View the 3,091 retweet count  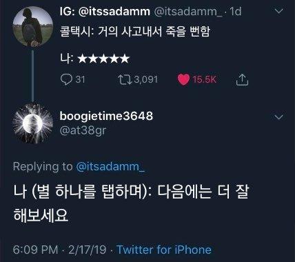[x=146, y=79]
